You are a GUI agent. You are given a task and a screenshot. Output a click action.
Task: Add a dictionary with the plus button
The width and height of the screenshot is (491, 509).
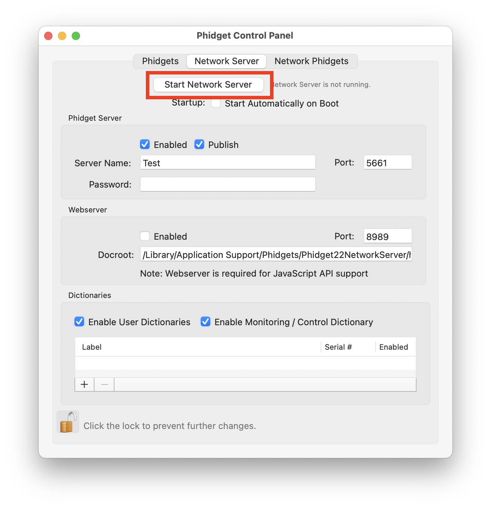point(84,385)
